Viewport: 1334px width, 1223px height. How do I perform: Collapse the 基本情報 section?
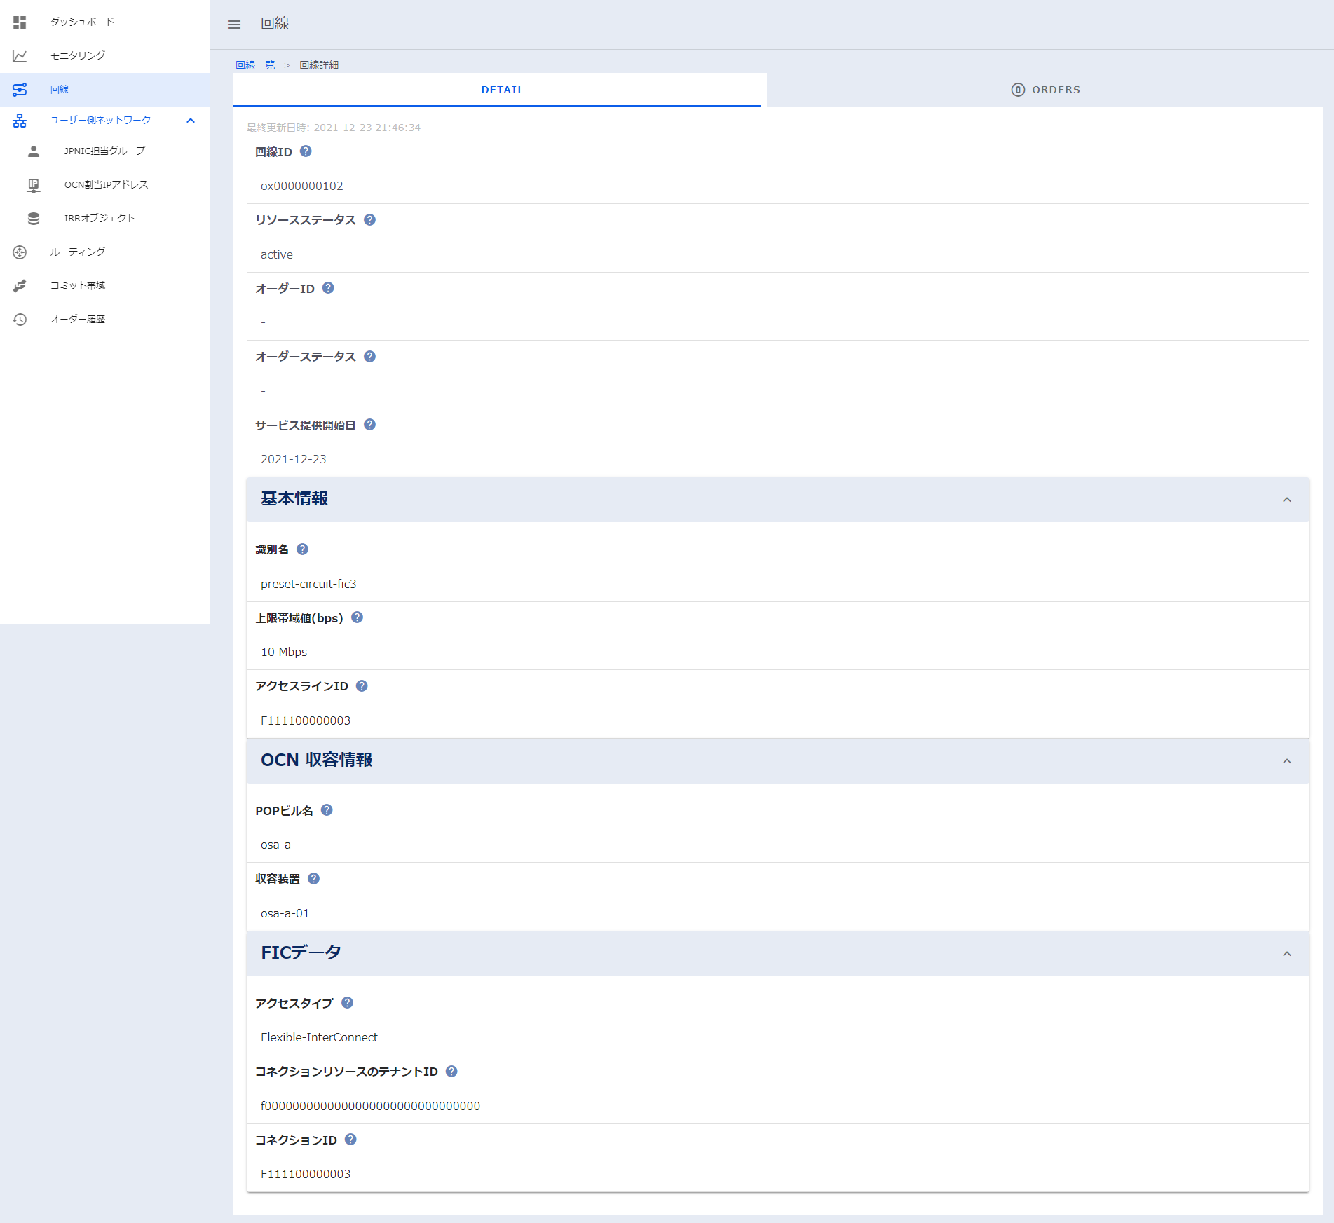click(x=1286, y=500)
